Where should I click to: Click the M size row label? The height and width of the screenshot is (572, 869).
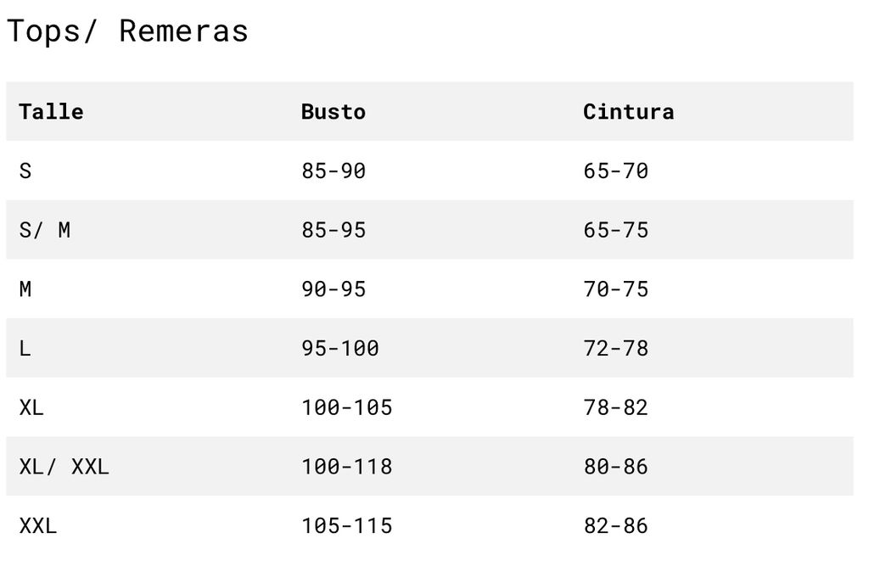click(25, 289)
